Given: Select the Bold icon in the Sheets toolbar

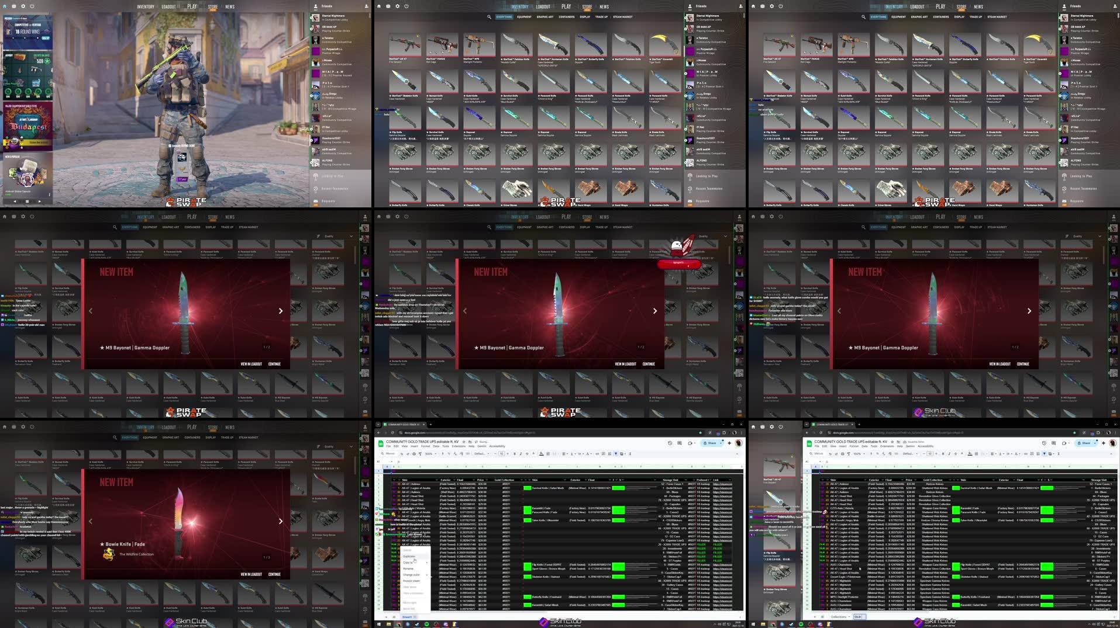Looking at the screenshot, I should [x=515, y=454].
